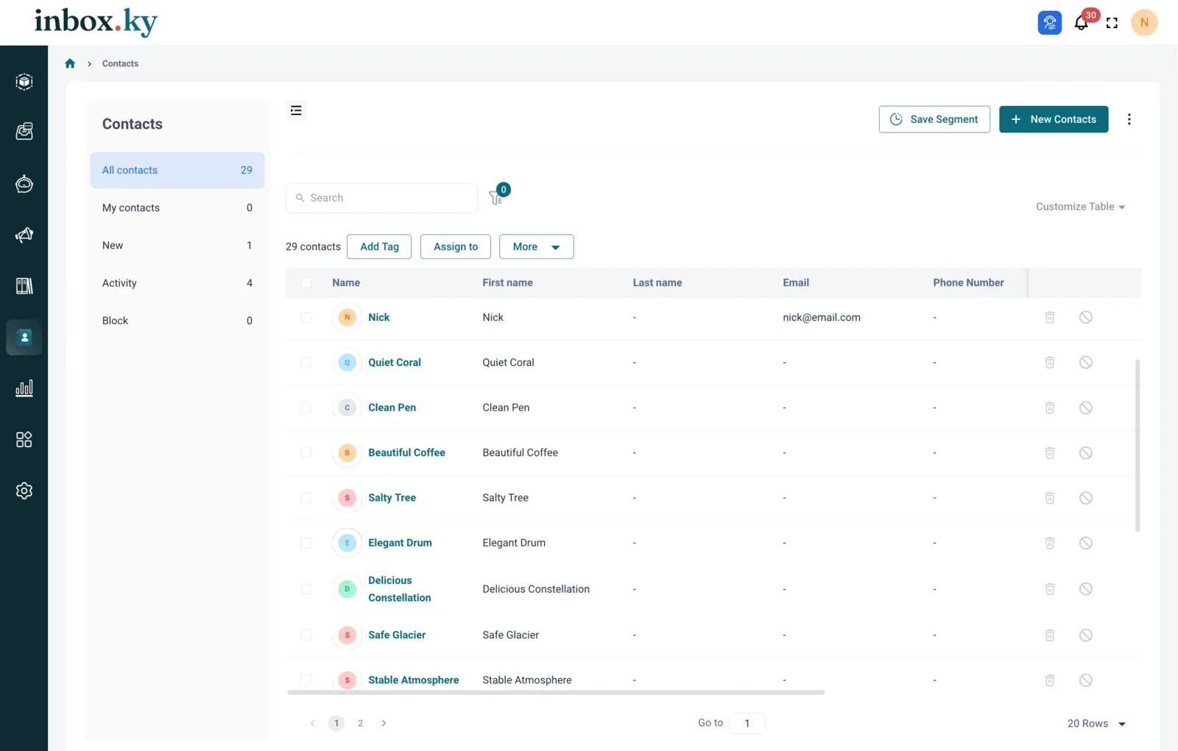Viewport: 1178px width, 751px height.
Task: Click the Search contacts field
Action: pos(381,198)
